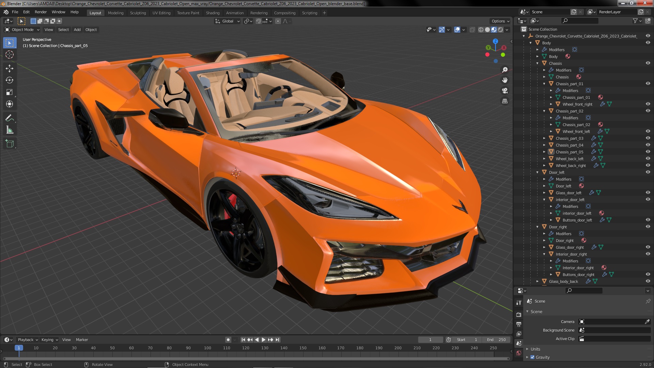The width and height of the screenshot is (654, 368).
Task: Toggle visibility of Chassis_part_05
Action: tap(648, 152)
